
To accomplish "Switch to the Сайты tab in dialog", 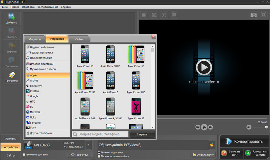I will [x=79, y=39].
